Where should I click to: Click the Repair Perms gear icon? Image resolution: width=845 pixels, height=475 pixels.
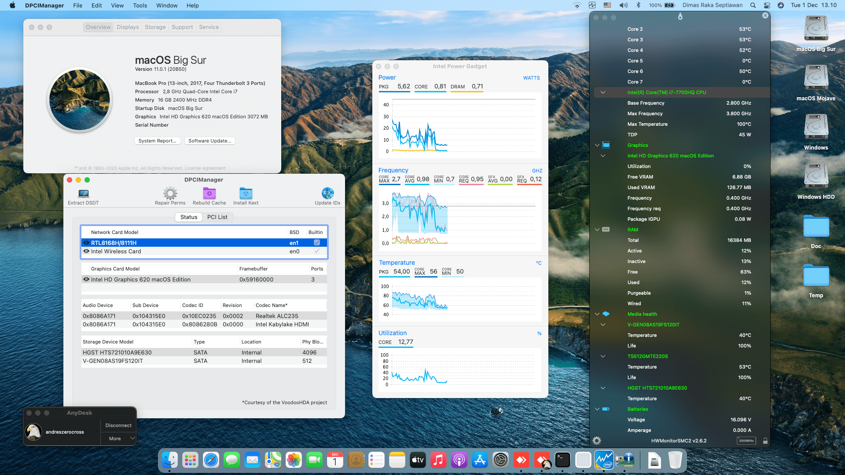click(x=170, y=193)
